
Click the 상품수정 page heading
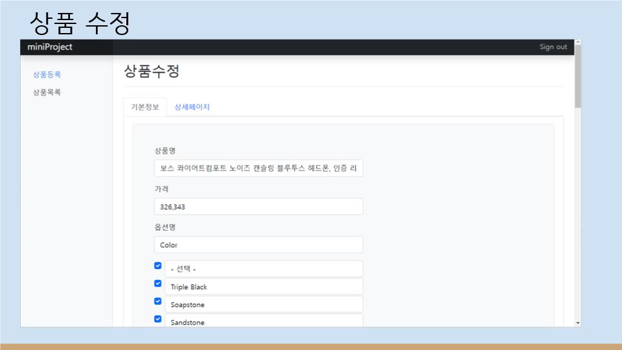pos(152,71)
